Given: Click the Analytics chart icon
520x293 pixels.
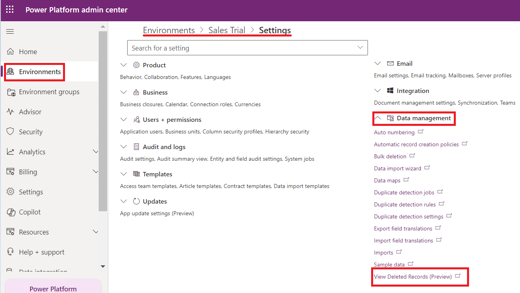Looking at the screenshot, I should (10, 152).
